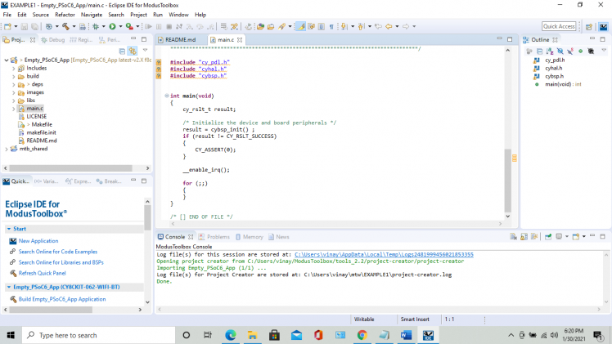Screen dimensions: 612x344
Task: Click the Refresh Quick Panel icon
Action: click(x=12, y=272)
